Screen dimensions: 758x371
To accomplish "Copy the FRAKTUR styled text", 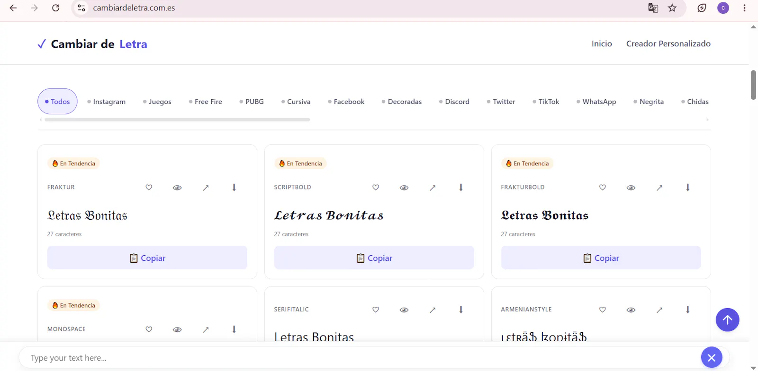I will (147, 258).
